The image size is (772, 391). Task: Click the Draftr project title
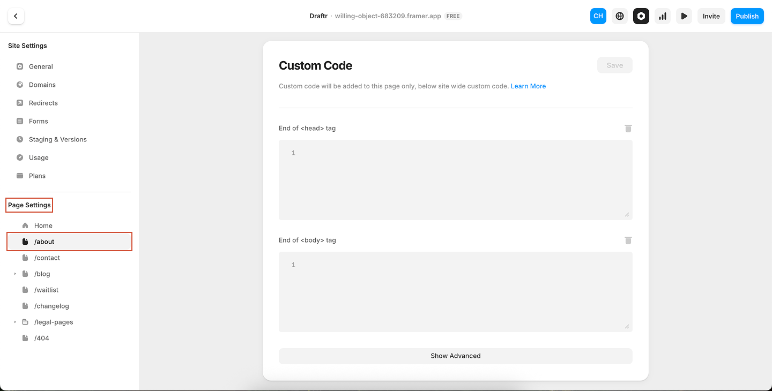[318, 16]
